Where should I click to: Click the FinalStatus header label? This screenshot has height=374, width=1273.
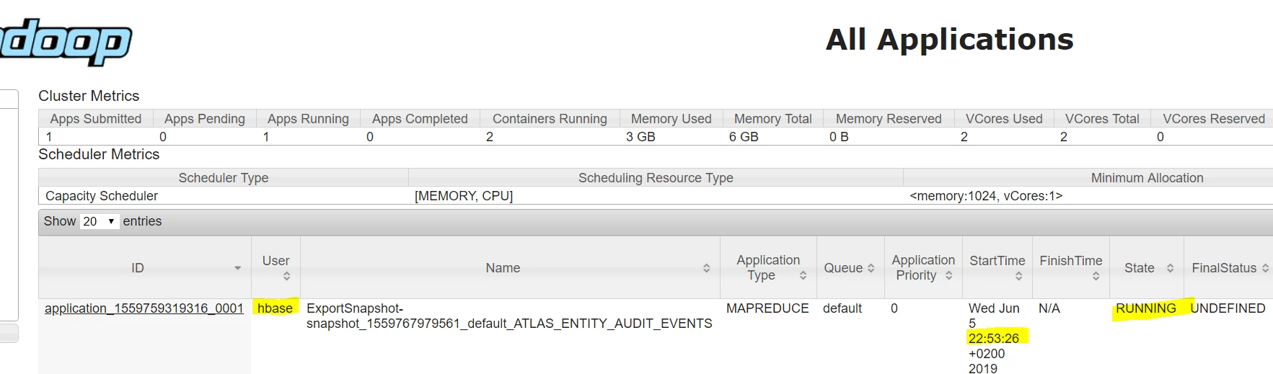pos(1224,268)
